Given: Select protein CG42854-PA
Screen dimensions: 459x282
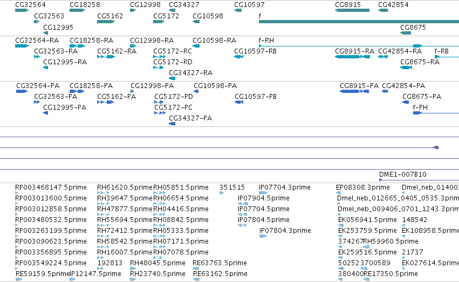Looking at the screenshot, I should click(x=403, y=86).
